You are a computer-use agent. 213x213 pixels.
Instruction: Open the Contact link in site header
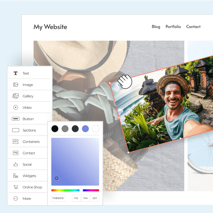(x=193, y=27)
